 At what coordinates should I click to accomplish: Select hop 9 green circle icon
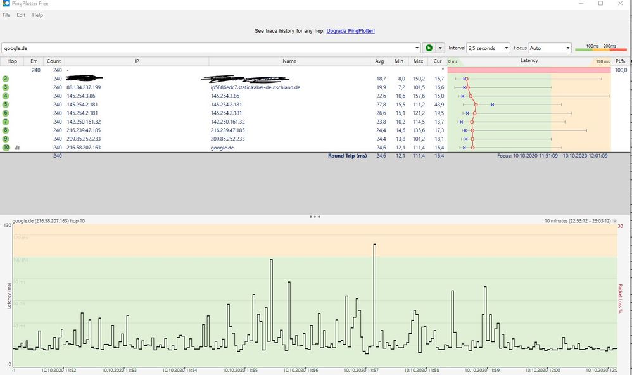6,139
